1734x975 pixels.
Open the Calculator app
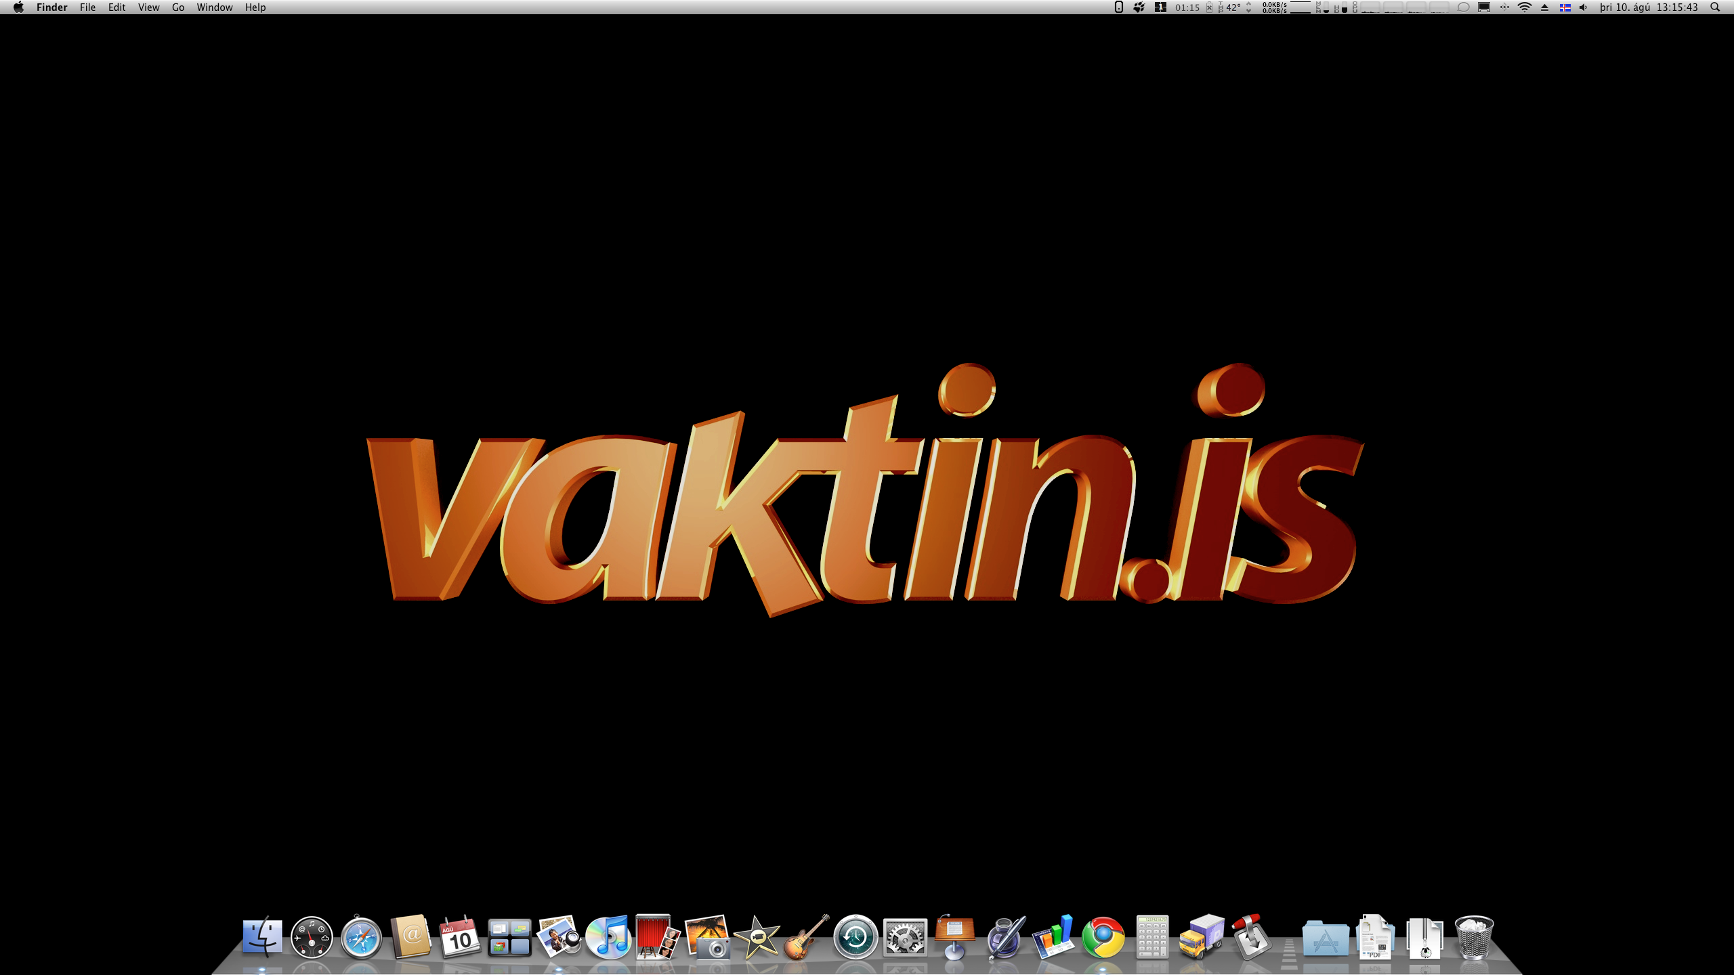click(x=1152, y=938)
